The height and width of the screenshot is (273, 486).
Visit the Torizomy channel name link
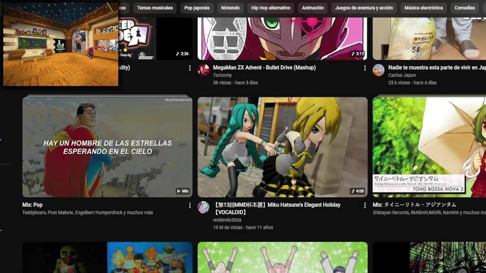pyautogui.click(x=222, y=75)
